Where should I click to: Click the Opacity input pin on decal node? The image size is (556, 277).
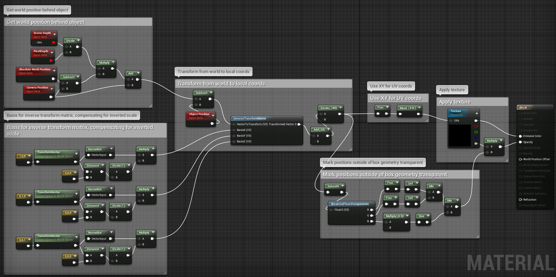520,142
